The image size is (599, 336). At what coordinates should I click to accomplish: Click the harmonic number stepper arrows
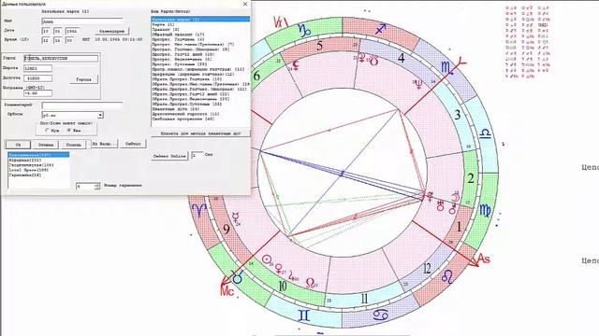tap(97, 186)
